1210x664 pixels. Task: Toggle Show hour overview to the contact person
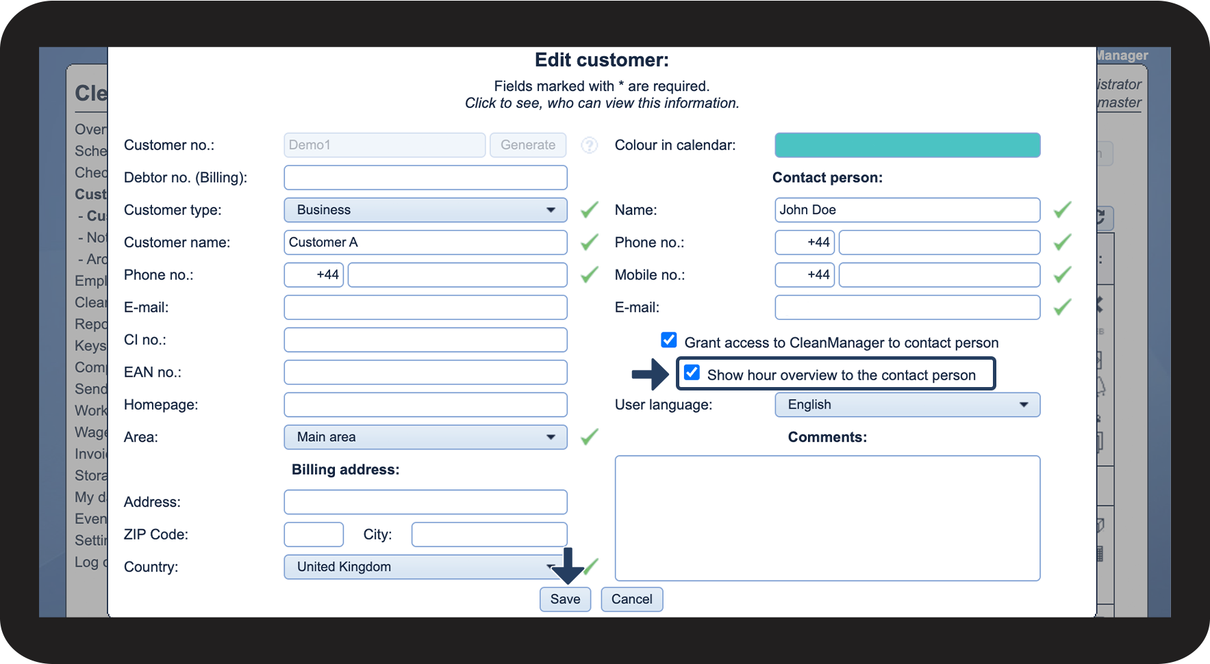pyautogui.click(x=692, y=373)
